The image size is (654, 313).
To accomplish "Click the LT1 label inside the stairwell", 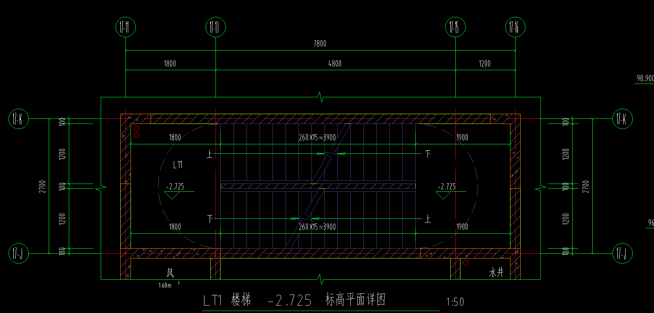I will (178, 165).
